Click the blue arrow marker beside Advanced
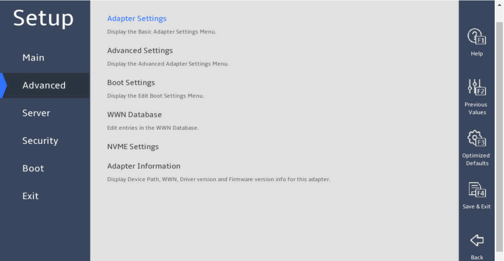 (3, 85)
